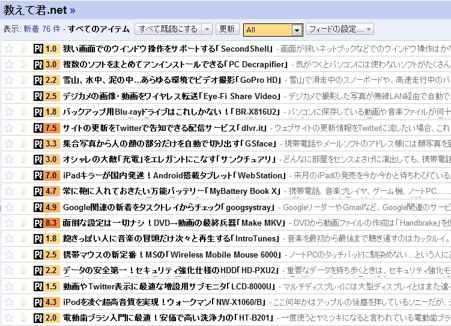Click the double-arrow icon on the Eye-Fi Share Video row
Screen dimensions: 451x326
click(x=24, y=96)
